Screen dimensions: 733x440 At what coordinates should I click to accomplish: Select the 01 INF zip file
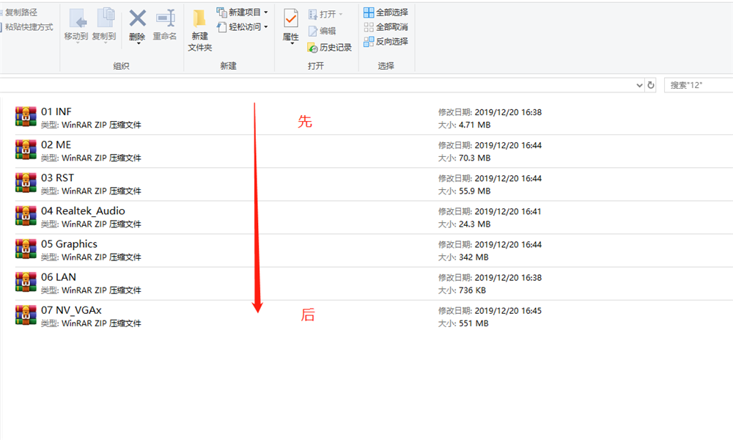56,111
